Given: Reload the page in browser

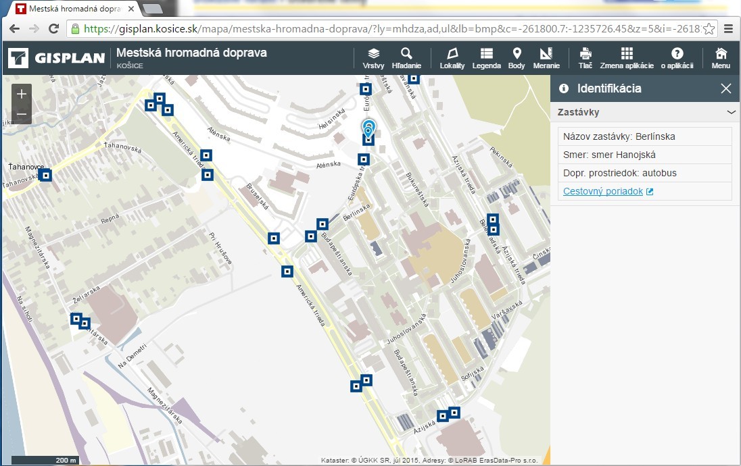Looking at the screenshot, I should (53, 29).
